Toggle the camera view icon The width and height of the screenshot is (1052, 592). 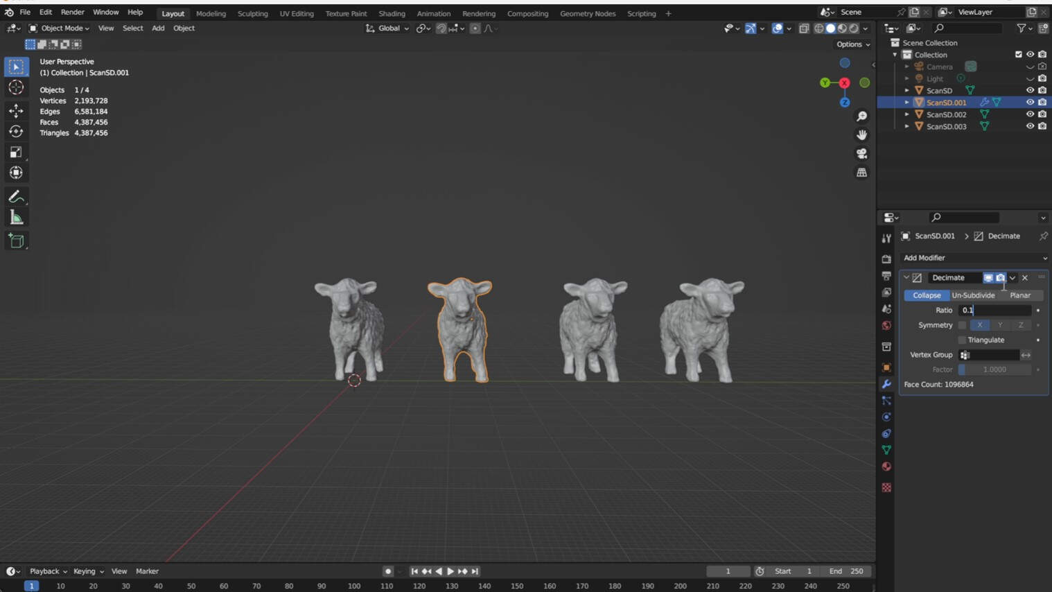coord(861,153)
